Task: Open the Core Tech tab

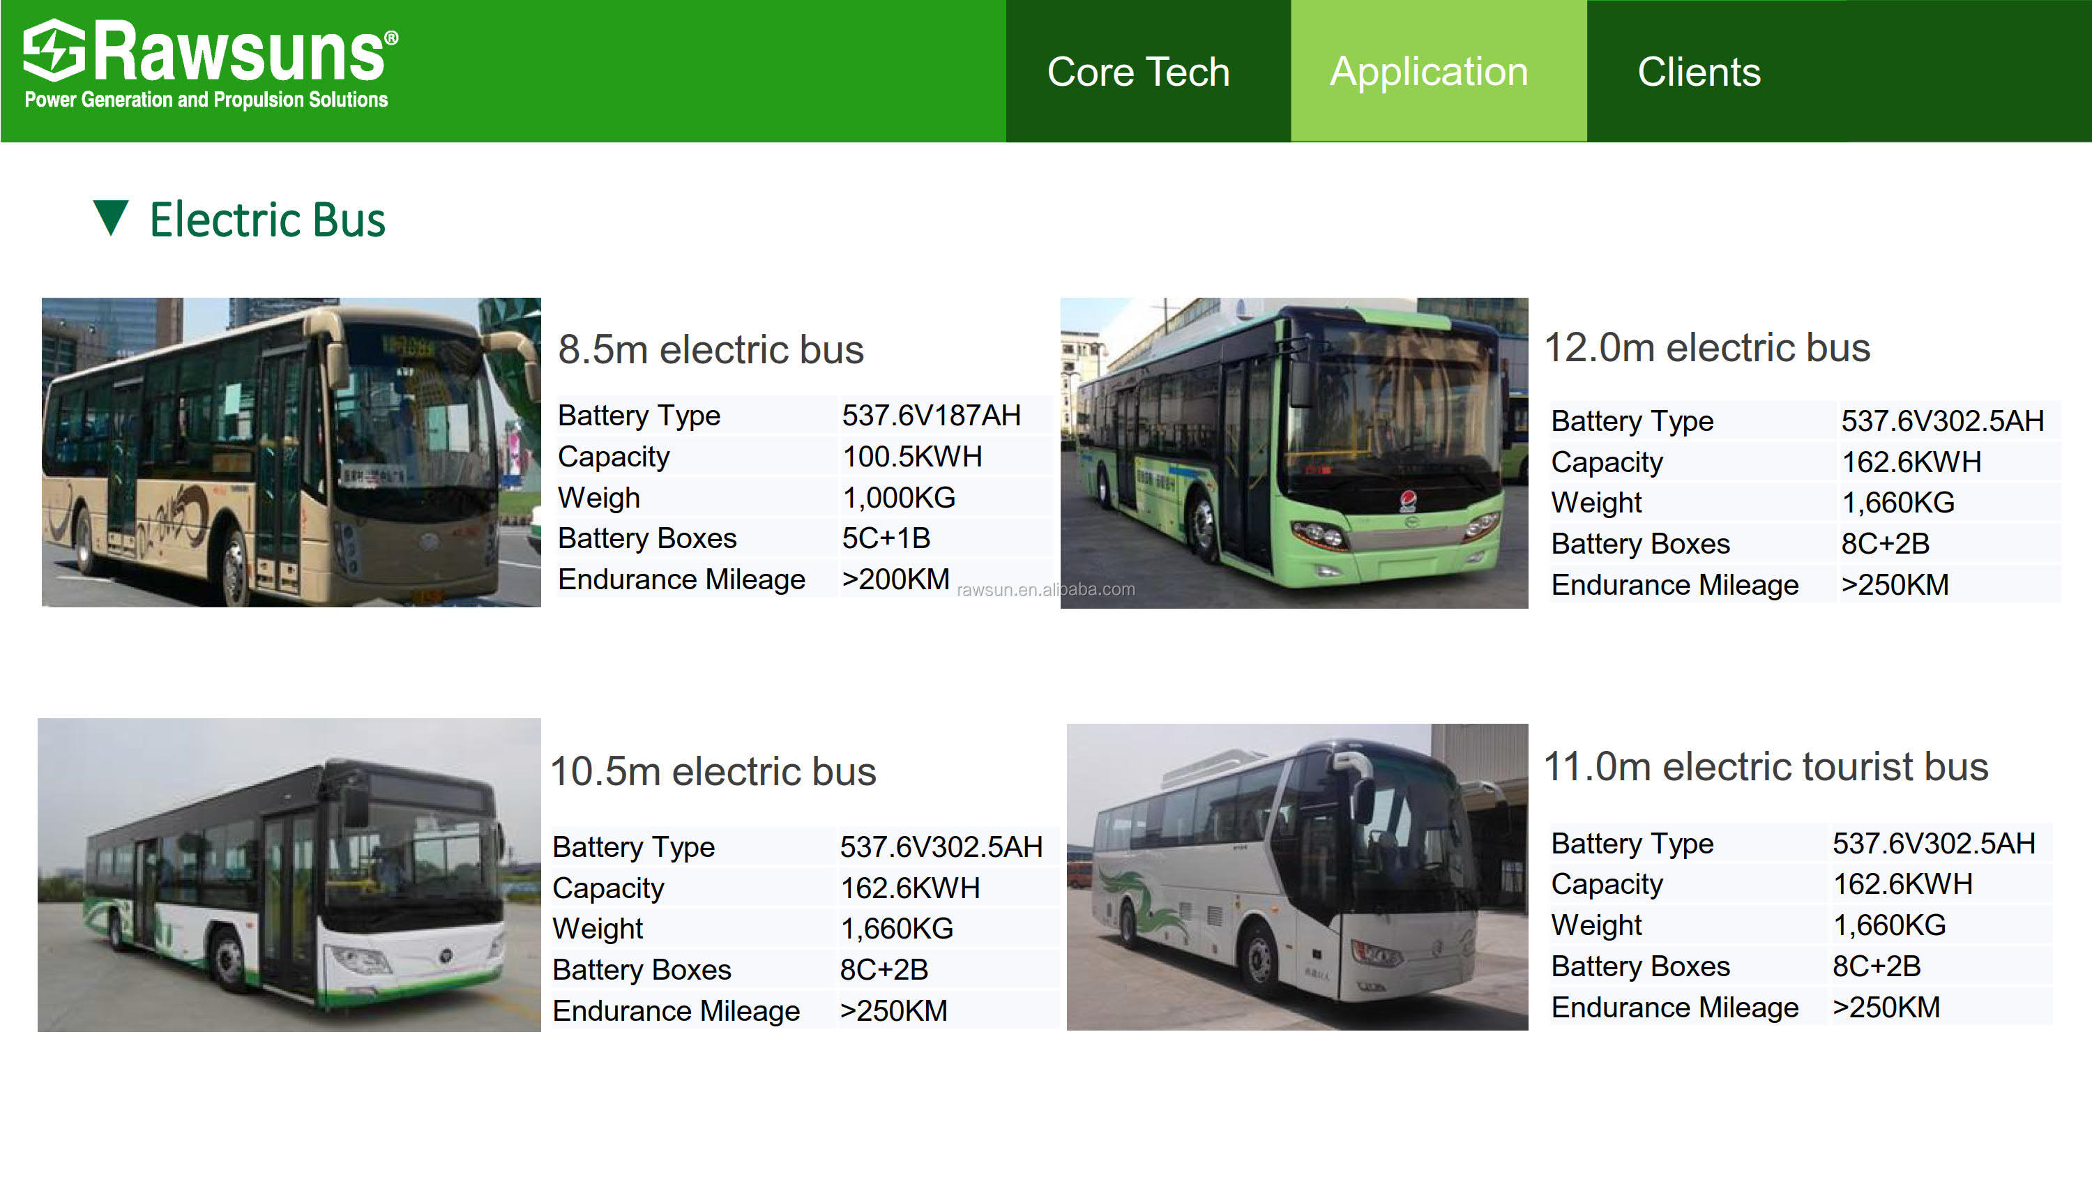Action: [x=1149, y=72]
